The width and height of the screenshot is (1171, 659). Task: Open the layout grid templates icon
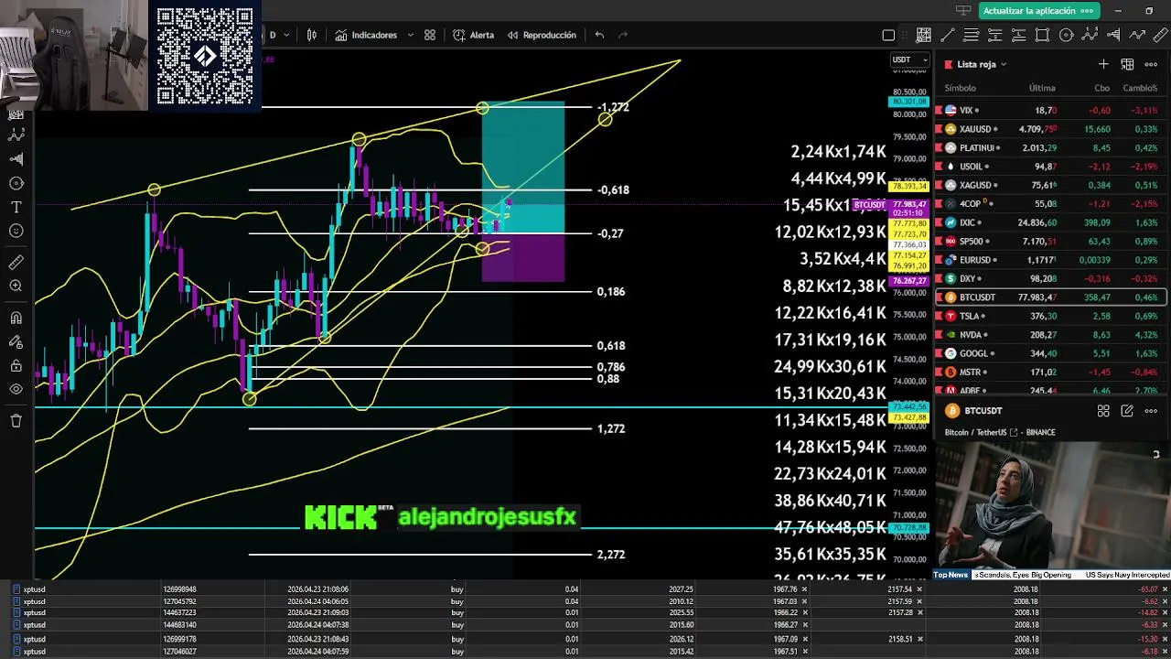[430, 35]
